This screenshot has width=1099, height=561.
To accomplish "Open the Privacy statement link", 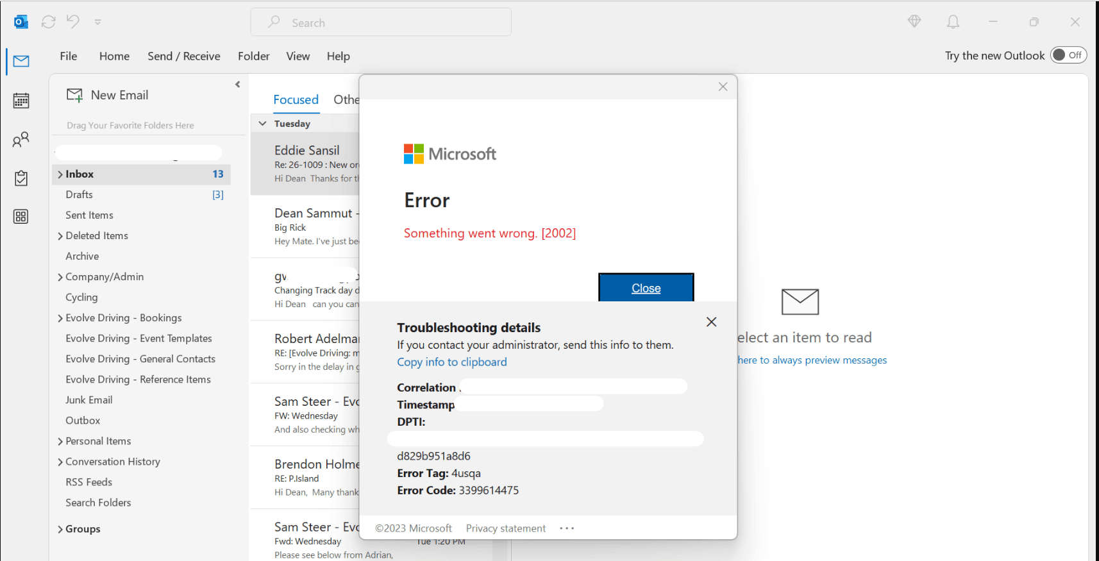I will coord(506,528).
